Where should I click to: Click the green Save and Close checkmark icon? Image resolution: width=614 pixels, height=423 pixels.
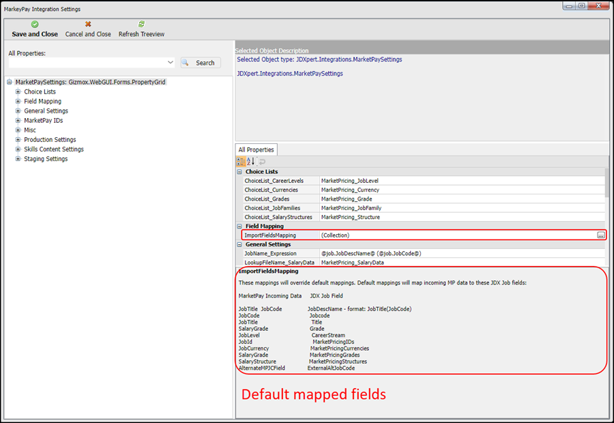click(35, 25)
